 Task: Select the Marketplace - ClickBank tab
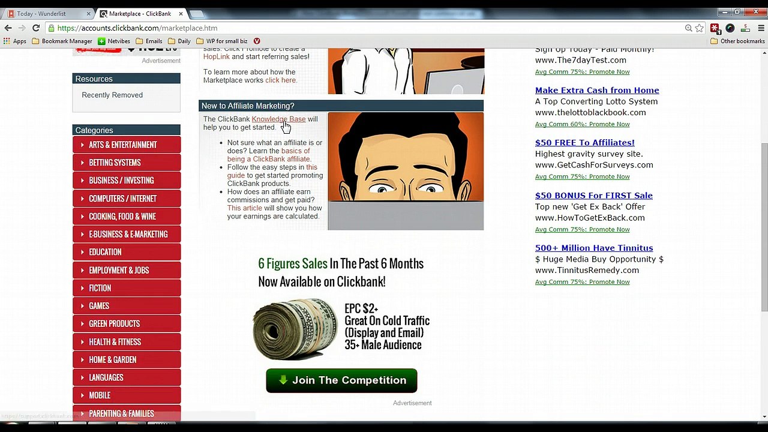(x=140, y=13)
